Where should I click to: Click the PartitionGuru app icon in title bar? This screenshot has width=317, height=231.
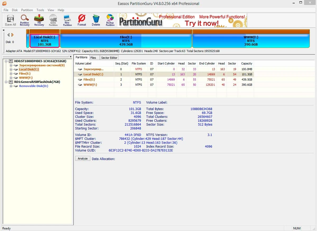[x=4, y=3]
